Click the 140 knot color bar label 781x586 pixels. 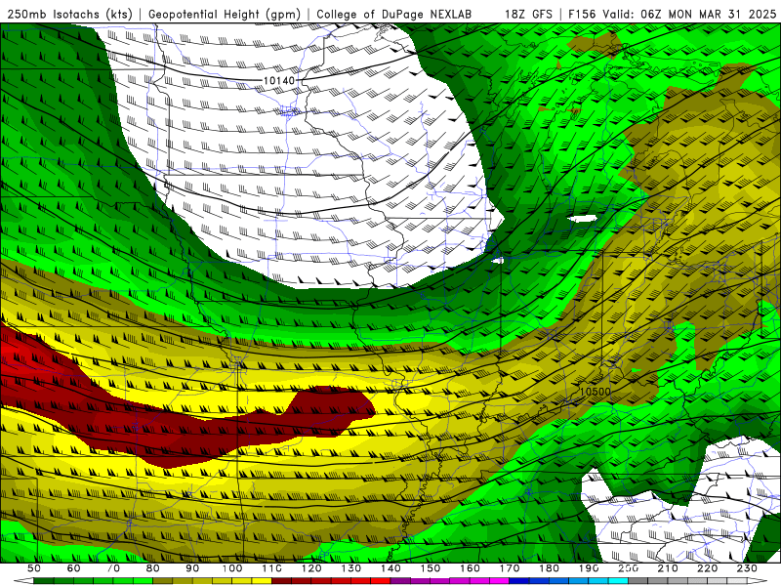point(390,568)
